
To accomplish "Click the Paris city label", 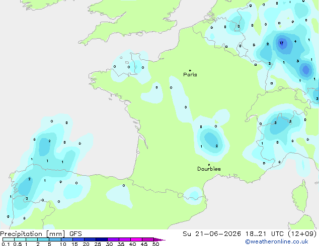I will 190,75.
